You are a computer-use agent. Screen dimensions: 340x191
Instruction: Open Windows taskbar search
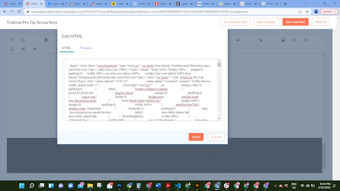(x=32, y=185)
